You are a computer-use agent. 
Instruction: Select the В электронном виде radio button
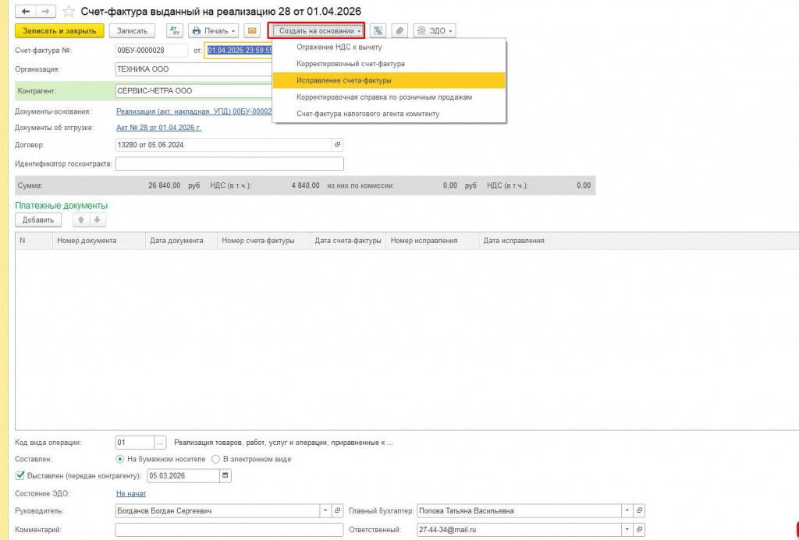215,459
